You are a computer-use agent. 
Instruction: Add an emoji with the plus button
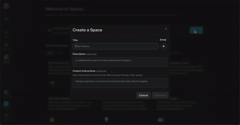pyautogui.click(x=163, y=46)
